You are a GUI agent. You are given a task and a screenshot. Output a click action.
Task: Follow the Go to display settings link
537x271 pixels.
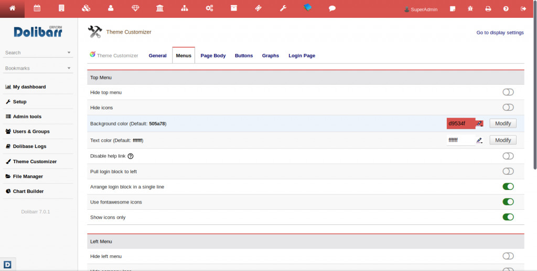(x=500, y=32)
